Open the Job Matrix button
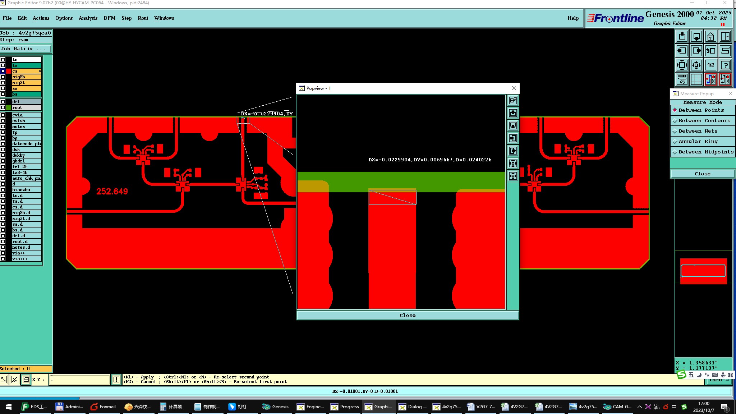The width and height of the screenshot is (736, 414). pyautogui.click(x=26, y=49)
